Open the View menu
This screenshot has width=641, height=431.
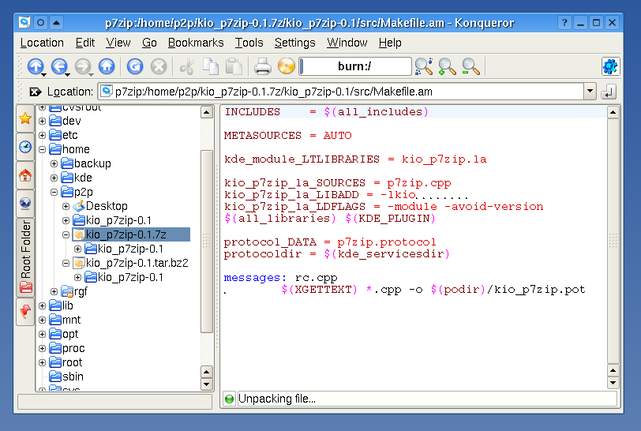tap(118, 43)
